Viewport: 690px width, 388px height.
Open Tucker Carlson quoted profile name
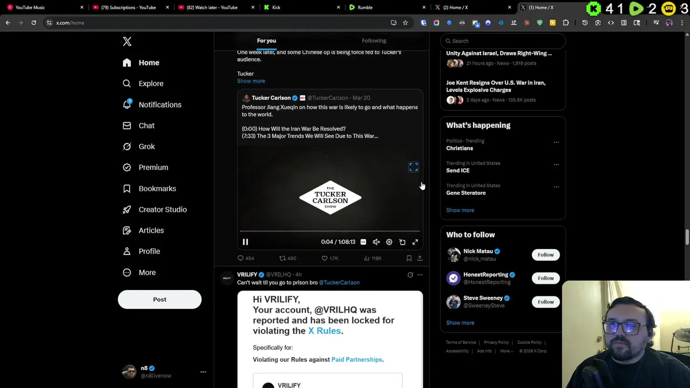point(271,98)
